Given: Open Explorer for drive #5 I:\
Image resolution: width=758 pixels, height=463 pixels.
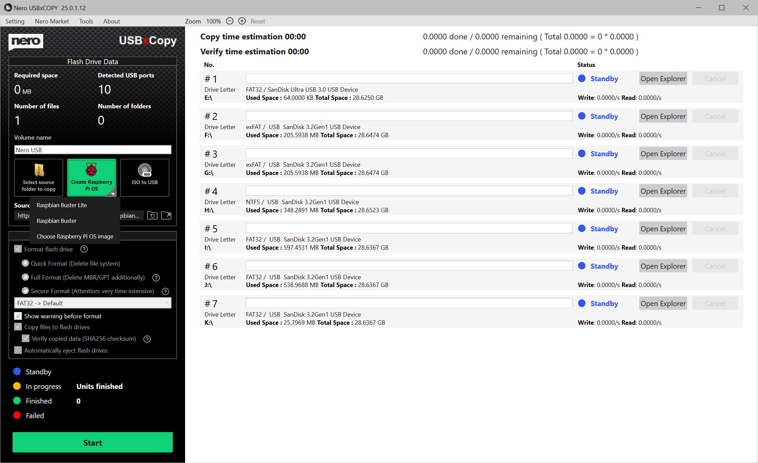Looking at the screenshot, I should tap(663, 229).
